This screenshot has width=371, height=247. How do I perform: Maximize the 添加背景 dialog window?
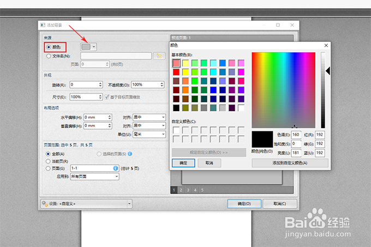click(x=278, y=25)
